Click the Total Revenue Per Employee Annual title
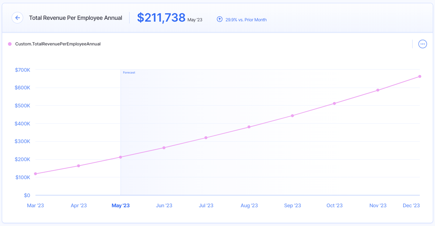435x226 pixels. click(75, 18)
